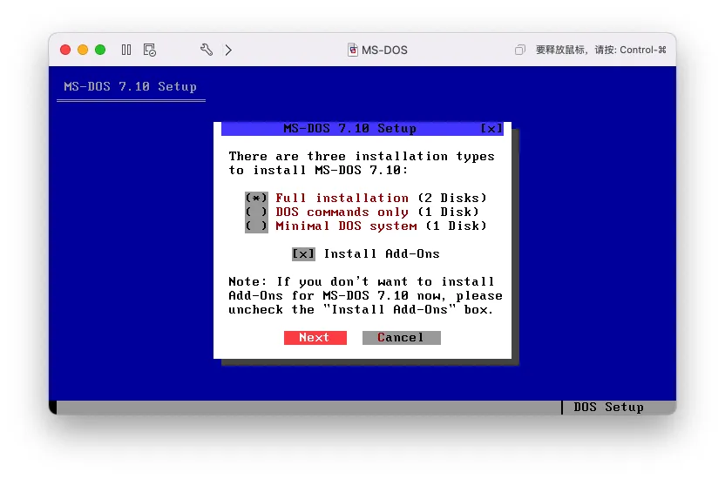Select Full installation radio option
725x479 pixels.
[256, 199]
